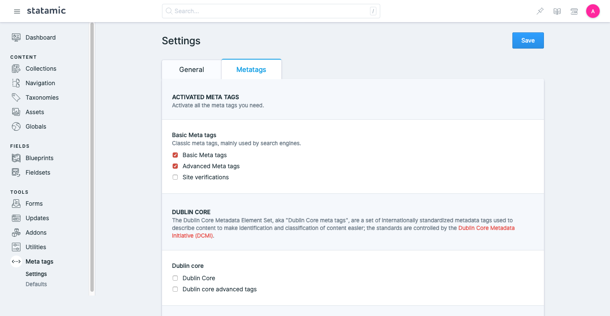Click the Updates icon in sidebar
Screen dimensions: 610x316
click(x=16, y=218)
